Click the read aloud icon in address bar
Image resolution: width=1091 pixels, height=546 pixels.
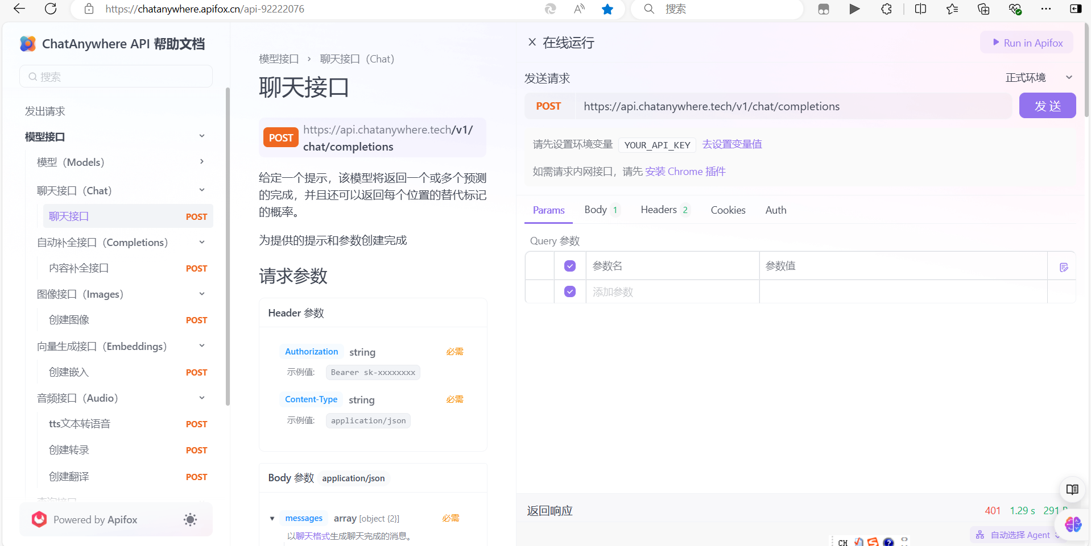579,9
